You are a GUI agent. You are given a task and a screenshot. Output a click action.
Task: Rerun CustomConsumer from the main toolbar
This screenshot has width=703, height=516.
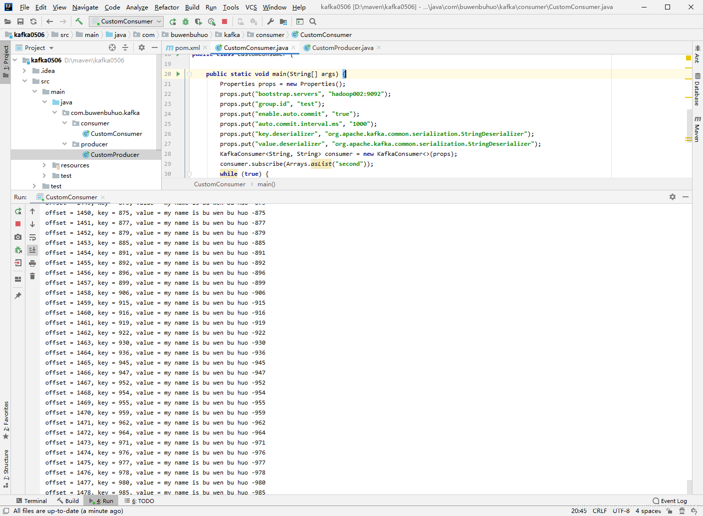pyautogui.click(x=173, y=21)
